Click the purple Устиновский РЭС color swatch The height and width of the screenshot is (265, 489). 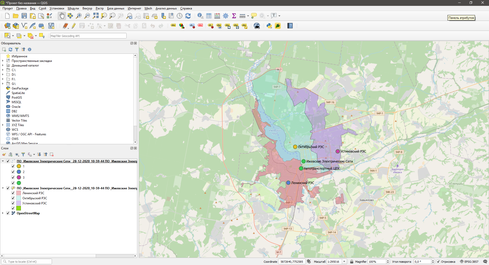tap(19, 203)
